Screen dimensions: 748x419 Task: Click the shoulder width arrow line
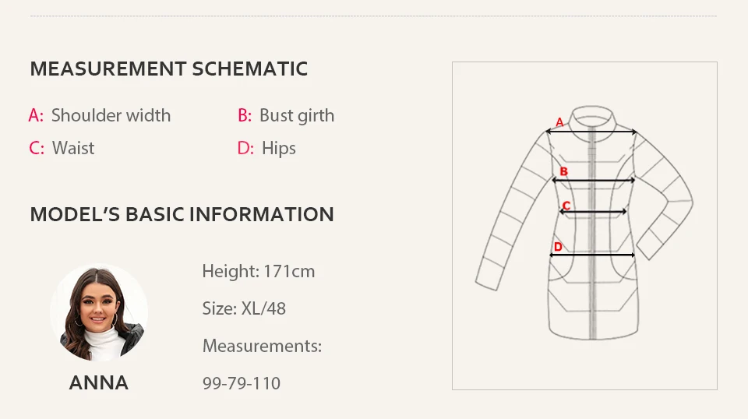(591, 132)
